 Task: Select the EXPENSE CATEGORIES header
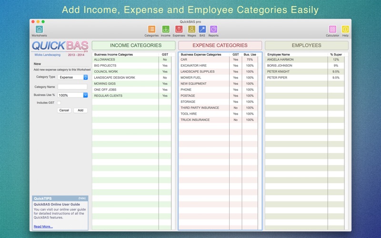point(220,45)
